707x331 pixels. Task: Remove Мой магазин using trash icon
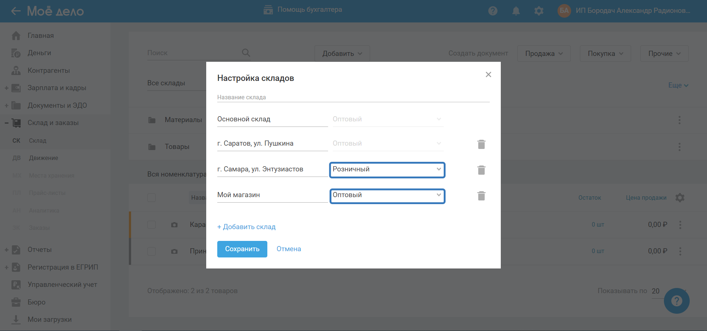pos(481,196)
